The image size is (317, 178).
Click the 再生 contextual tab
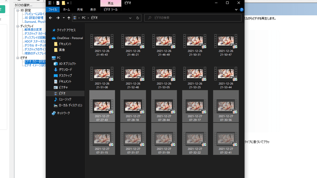coord(111,3)
